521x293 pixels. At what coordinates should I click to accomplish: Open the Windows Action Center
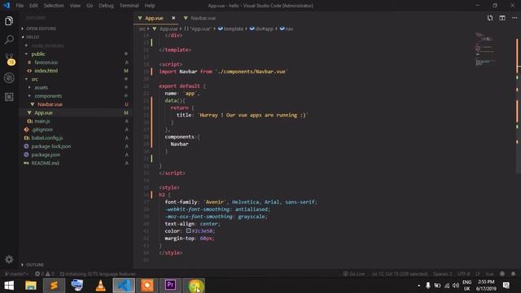[x=506, y=286]
